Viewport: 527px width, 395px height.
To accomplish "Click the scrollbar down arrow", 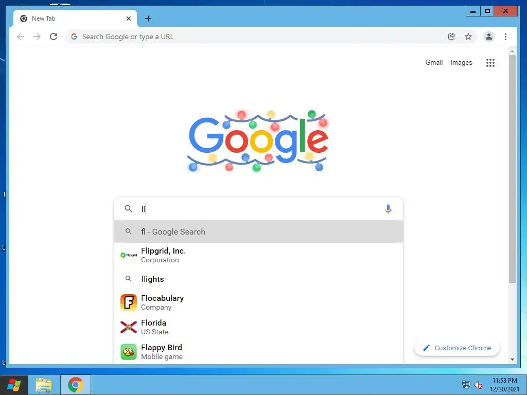I will [512, 360].
